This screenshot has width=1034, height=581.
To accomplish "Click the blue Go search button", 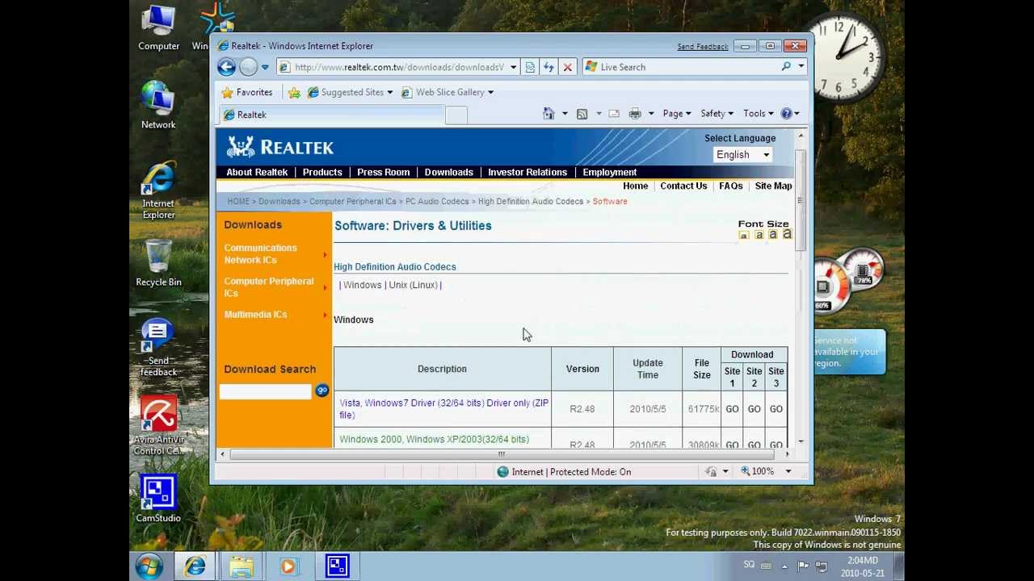I will click(x=322, y=391).
